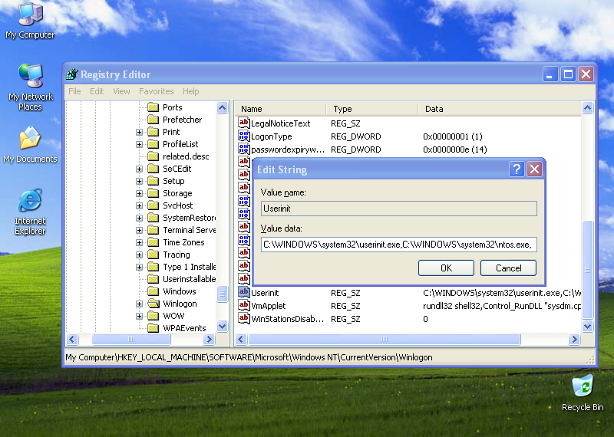This screenshot has height=437, width=614.
Task: Close the Edit String dialog
Action: coord(534,169)
